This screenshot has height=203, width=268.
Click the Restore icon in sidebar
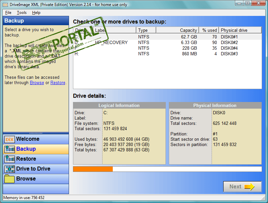pyautogui.click(x=10, y=159)
